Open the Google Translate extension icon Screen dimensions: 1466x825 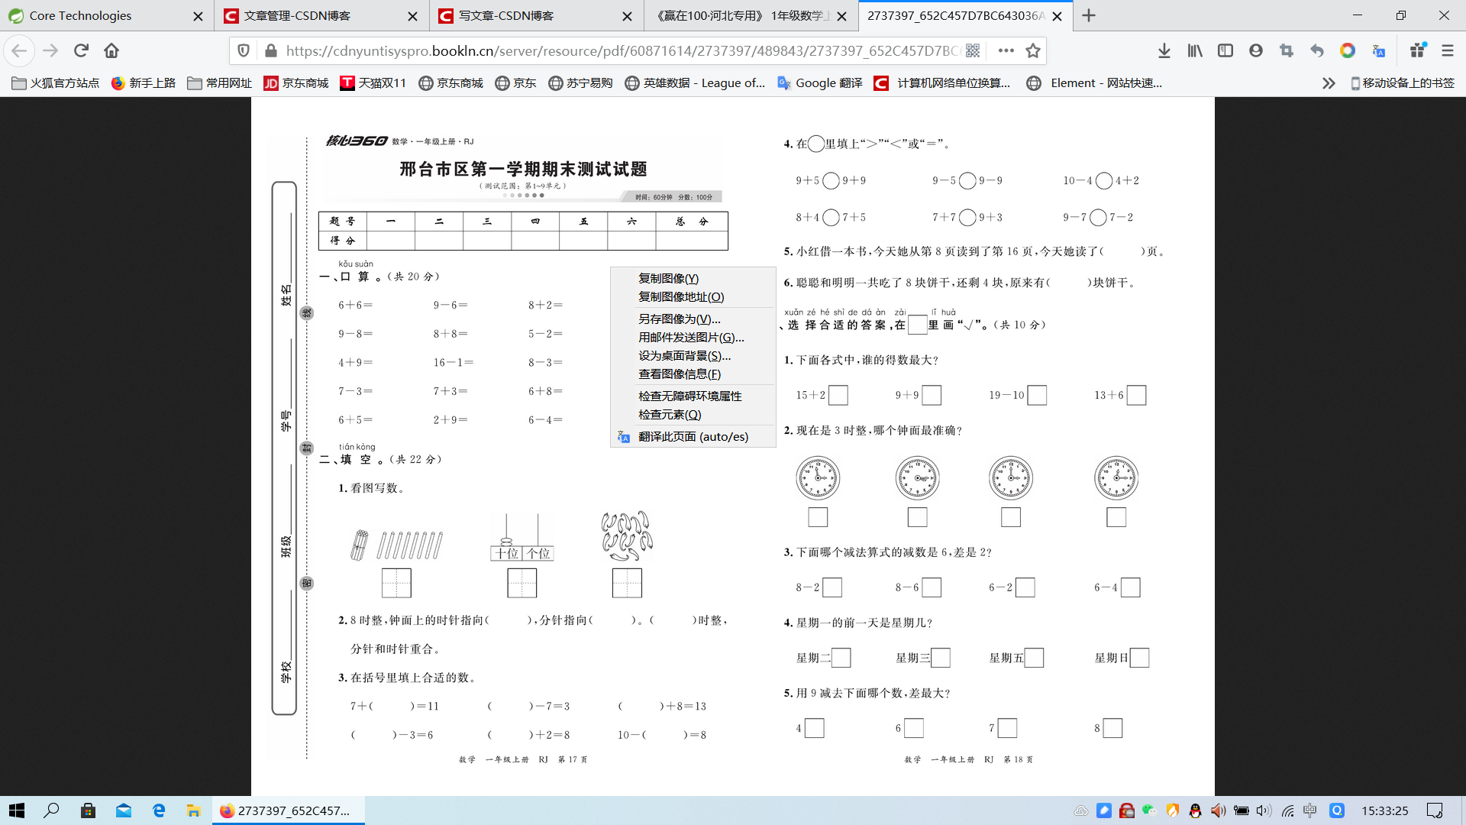(x=1348, y=50)
